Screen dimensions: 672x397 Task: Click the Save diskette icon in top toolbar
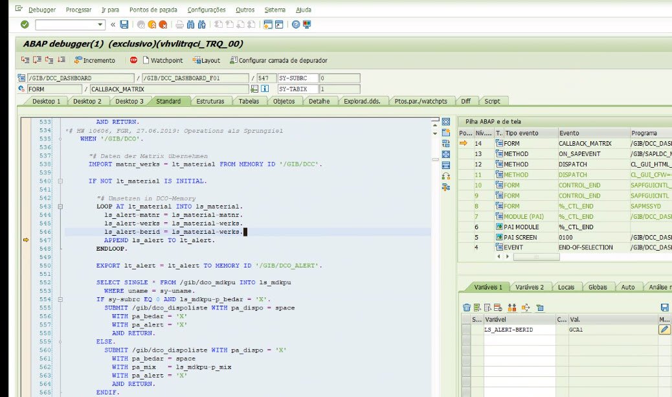pyautogui.click(x=124, y=25)
